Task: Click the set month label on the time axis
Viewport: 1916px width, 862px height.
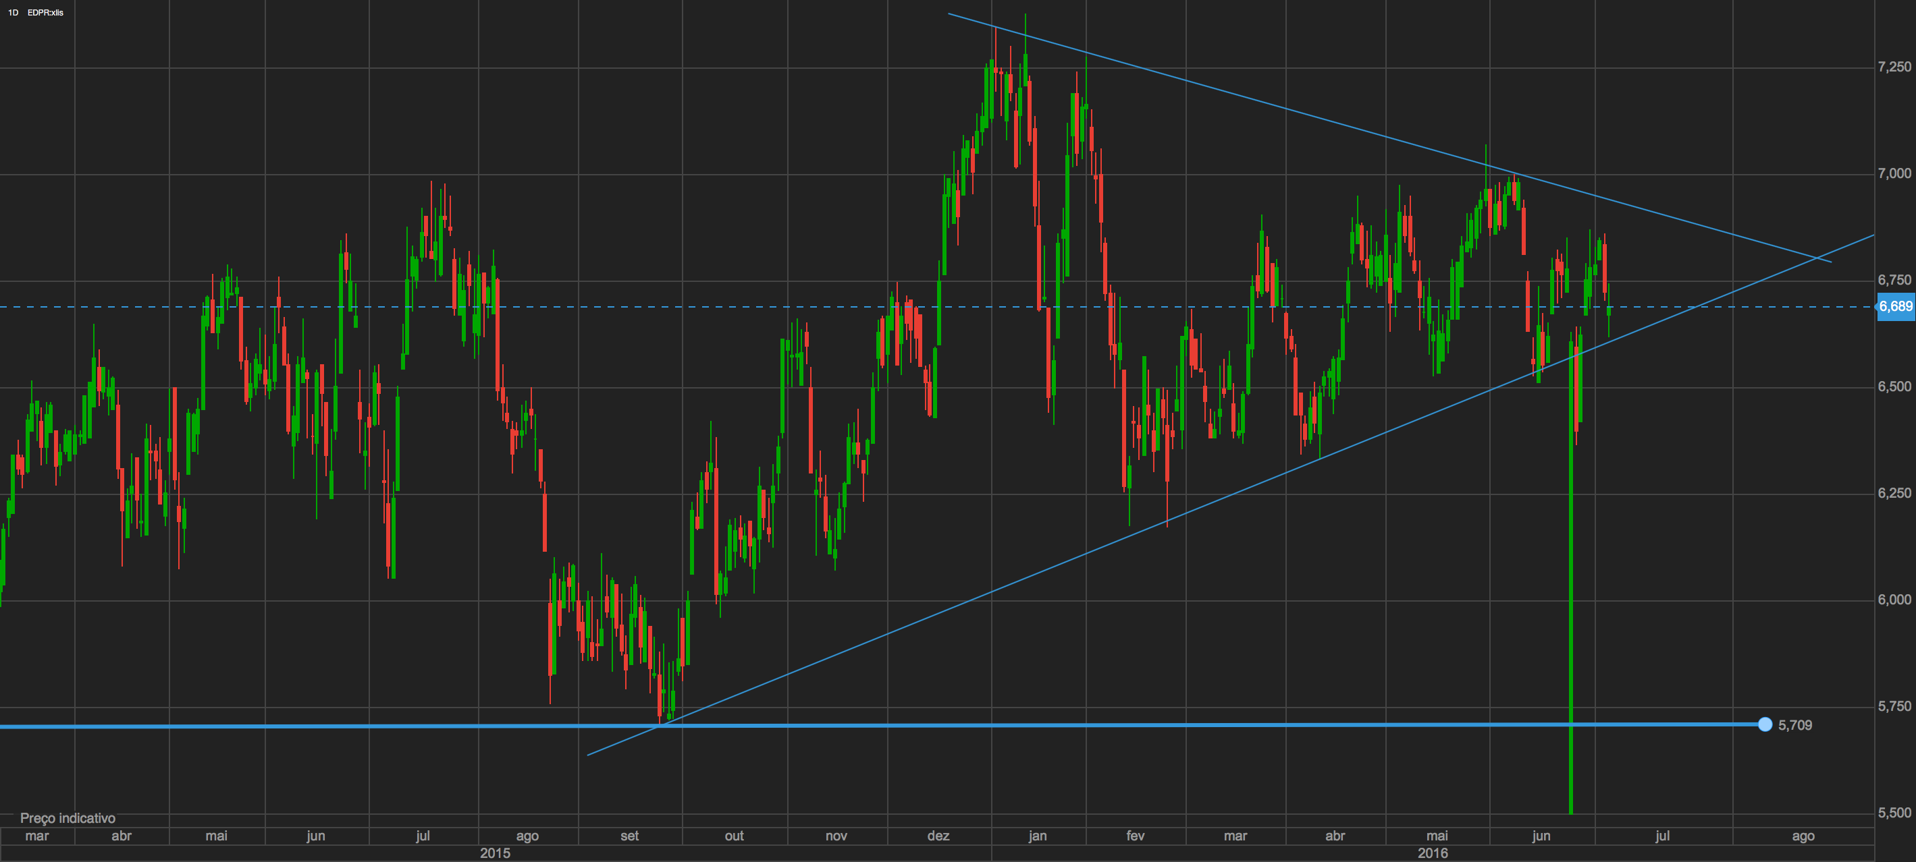Action: 629,836
